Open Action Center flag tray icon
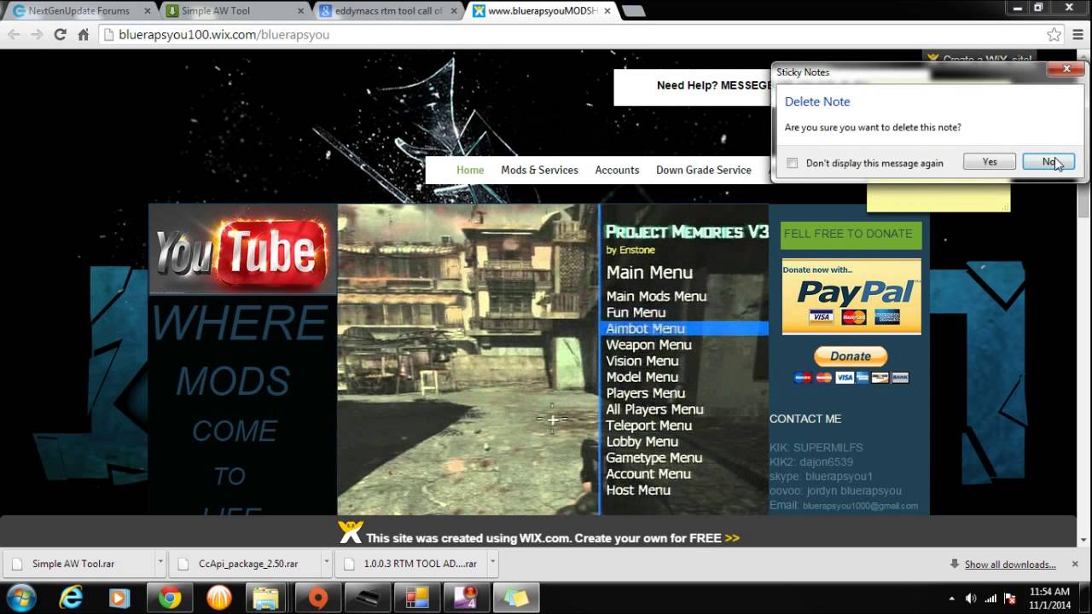The image size is (1092, 614). pyautogui.click(x=1011, y=598)
